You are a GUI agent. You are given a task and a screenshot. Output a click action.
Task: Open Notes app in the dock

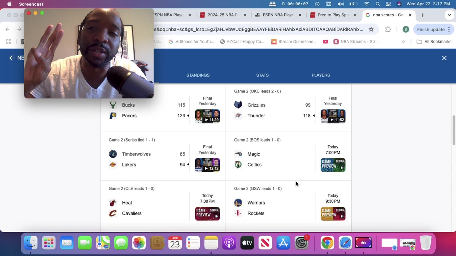pos(211,243)
